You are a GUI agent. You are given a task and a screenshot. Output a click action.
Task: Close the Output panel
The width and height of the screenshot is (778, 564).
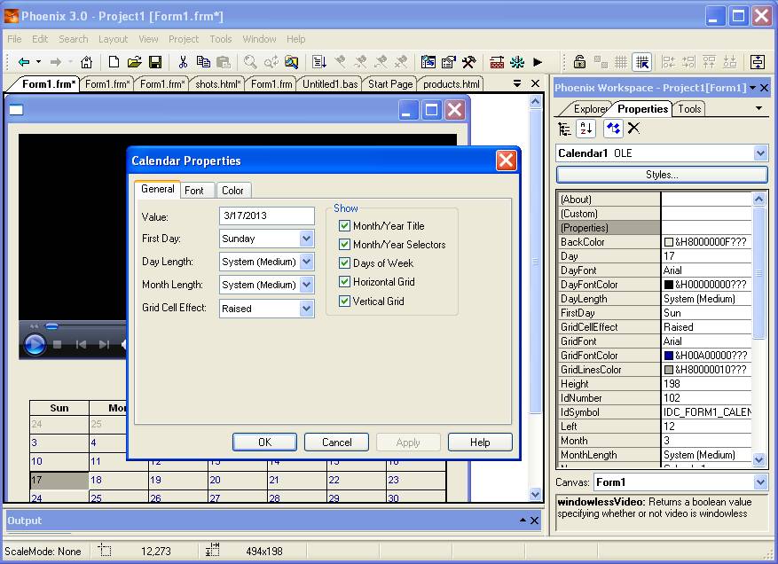[534, 521]
